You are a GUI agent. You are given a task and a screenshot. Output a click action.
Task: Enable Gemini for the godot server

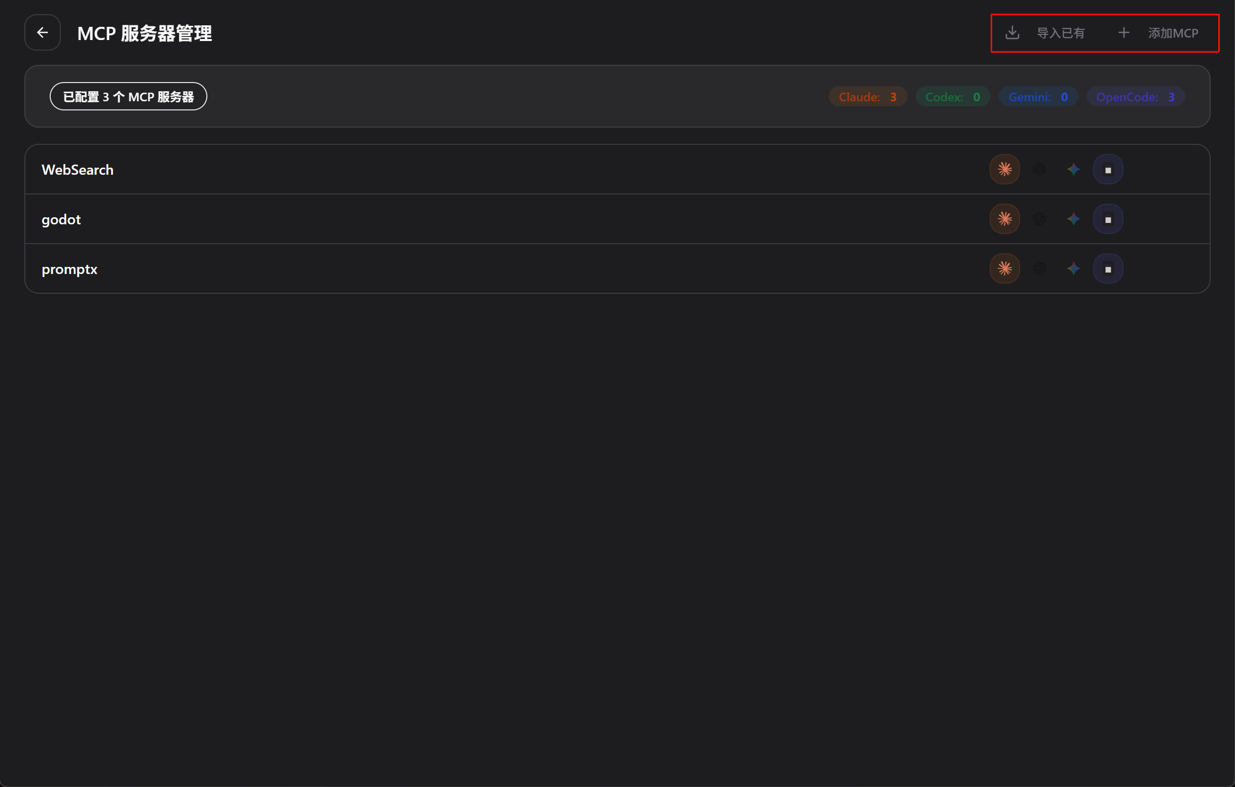1073,219
